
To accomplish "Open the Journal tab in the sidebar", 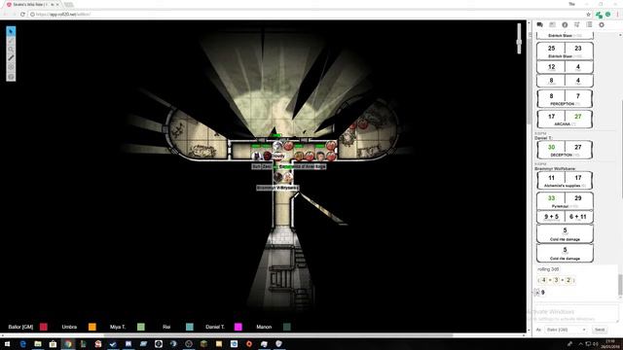I will (565, 24).
